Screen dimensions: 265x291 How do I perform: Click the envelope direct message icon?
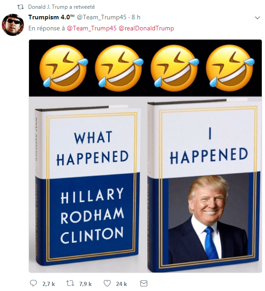144,283
